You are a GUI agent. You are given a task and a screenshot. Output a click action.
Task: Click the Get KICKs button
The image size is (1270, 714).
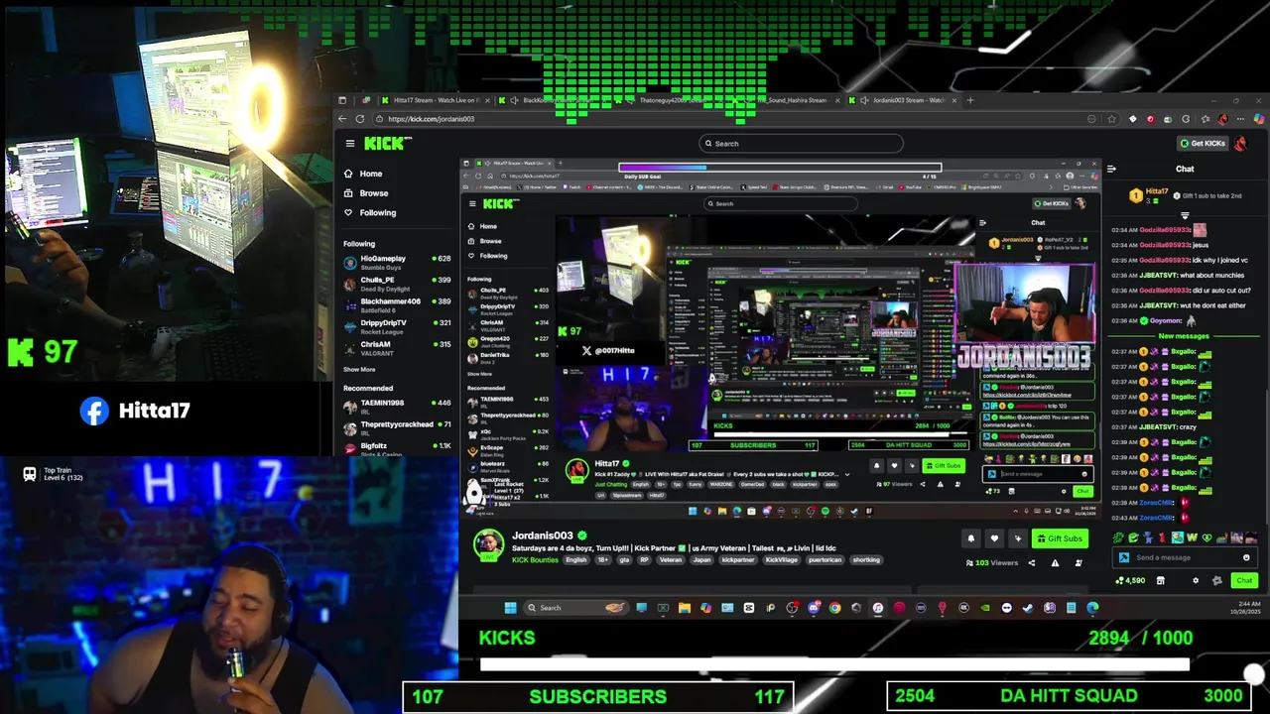(1203, 144)
